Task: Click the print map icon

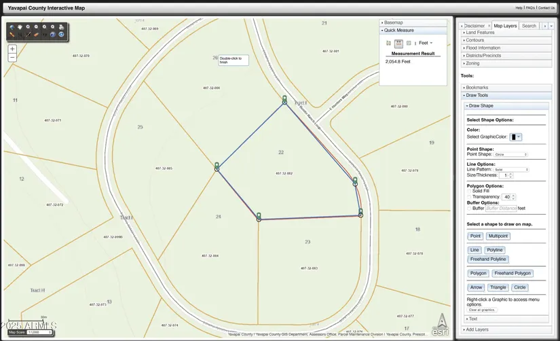Action: (x=61, y=27)
